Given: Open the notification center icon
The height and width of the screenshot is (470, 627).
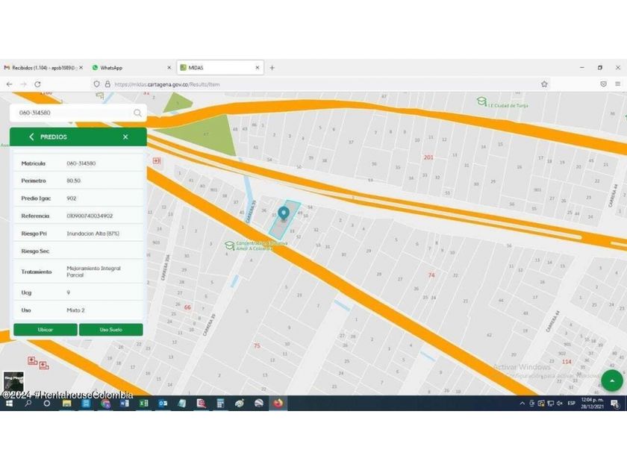Looking at the screenshot, I should point(614,404).
